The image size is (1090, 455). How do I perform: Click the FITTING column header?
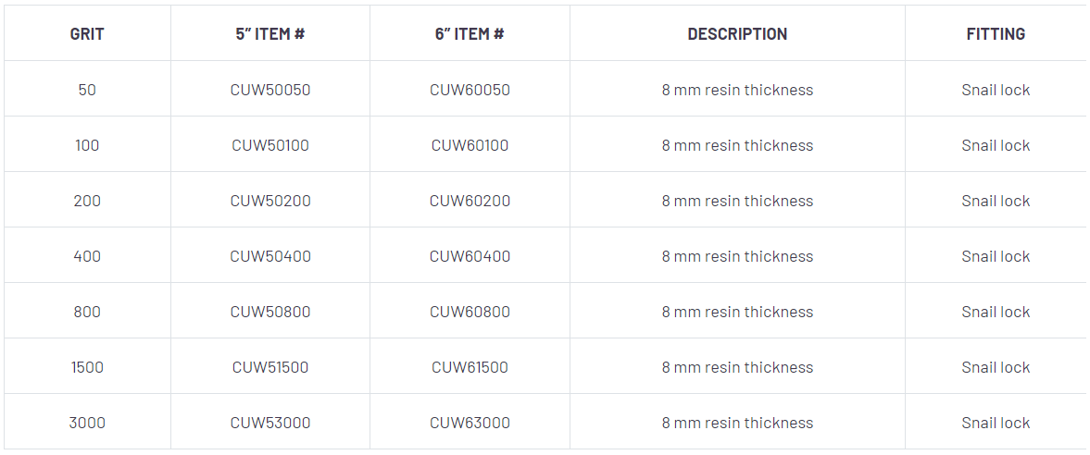[996, 34]
